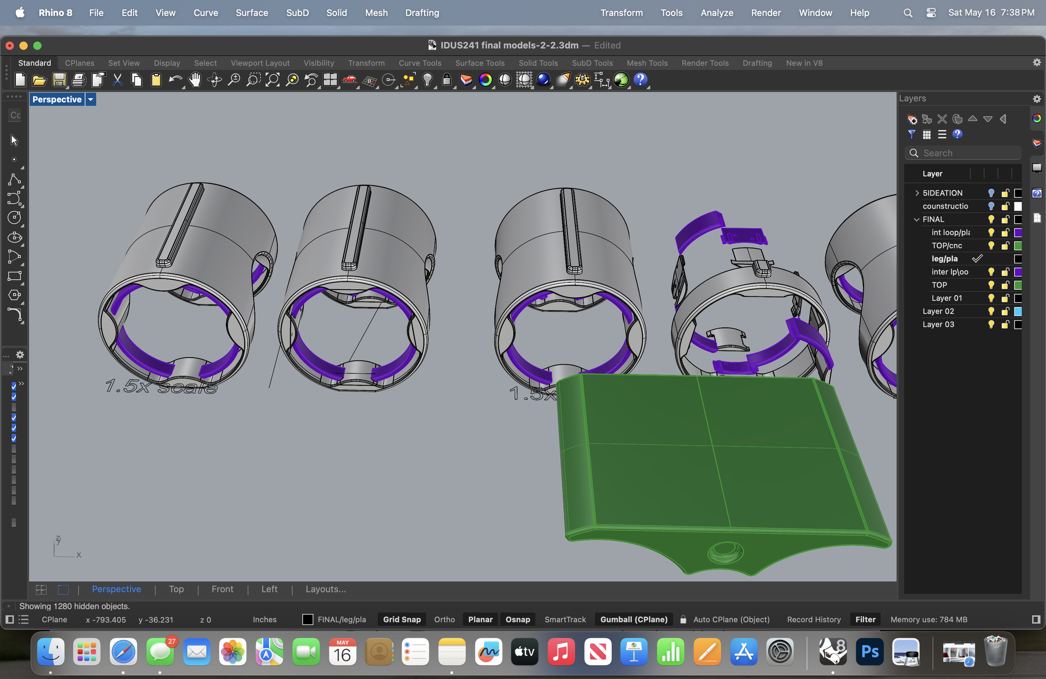The width and height of the screenshot is (1046, 679).
Task: Click the Osnap button in status bar
Action: pos(518,619)
